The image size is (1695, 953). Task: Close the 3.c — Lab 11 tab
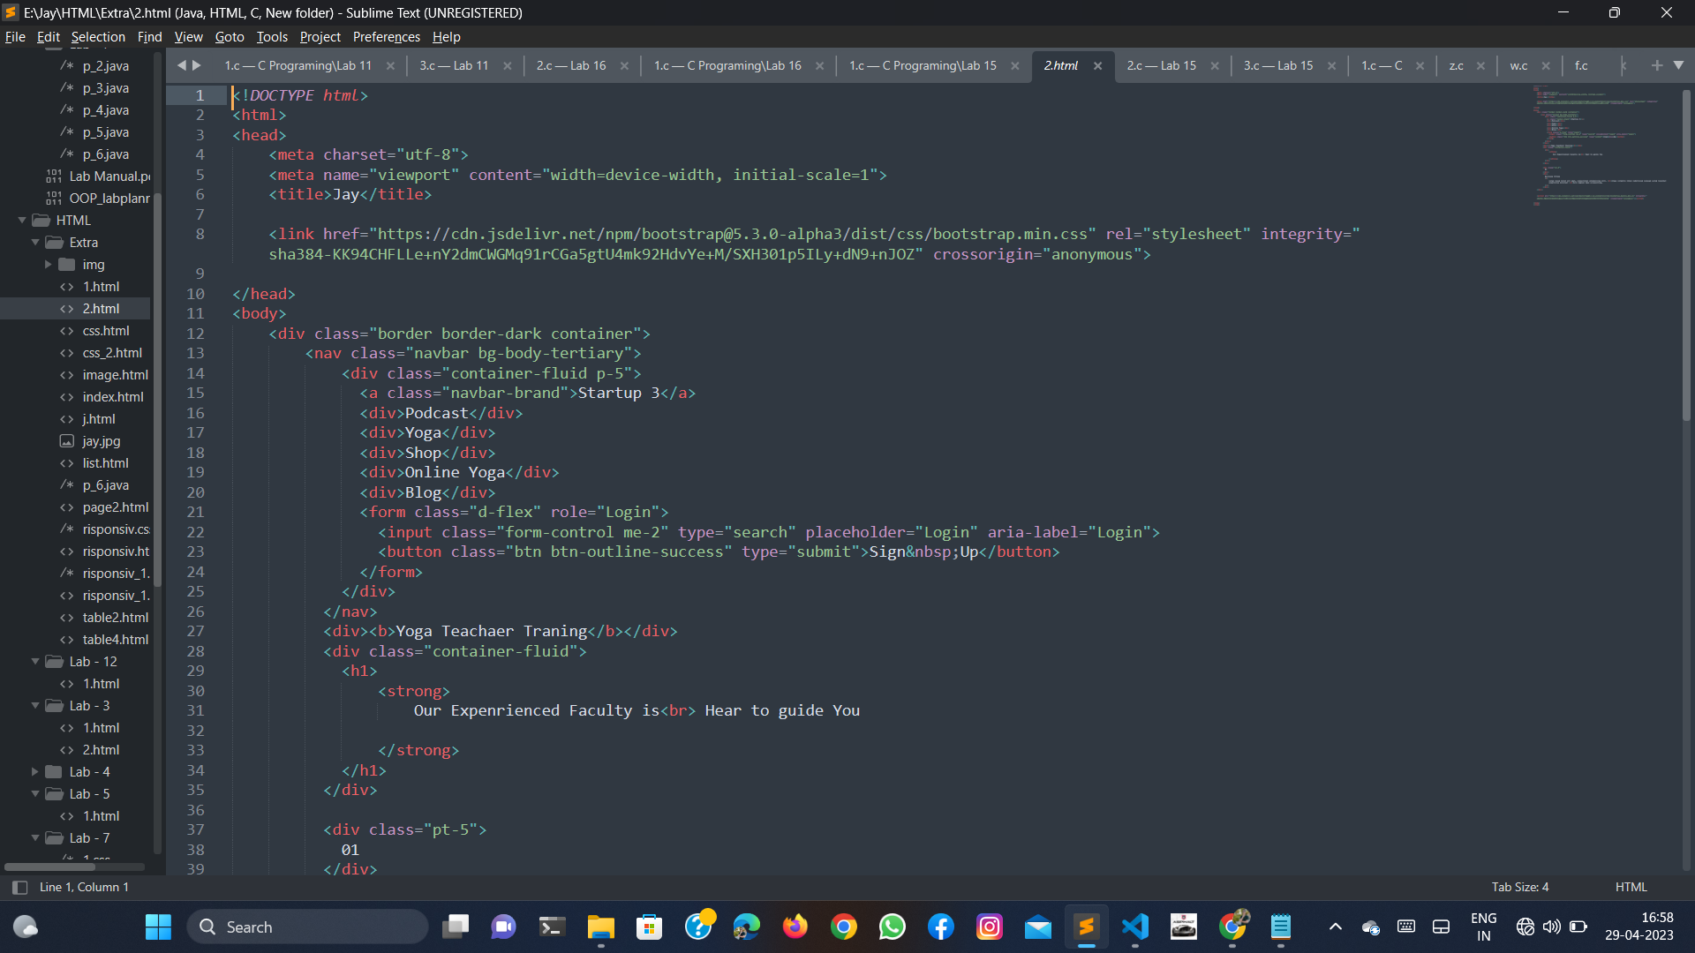pyautogui.click(x=508, y=66)
